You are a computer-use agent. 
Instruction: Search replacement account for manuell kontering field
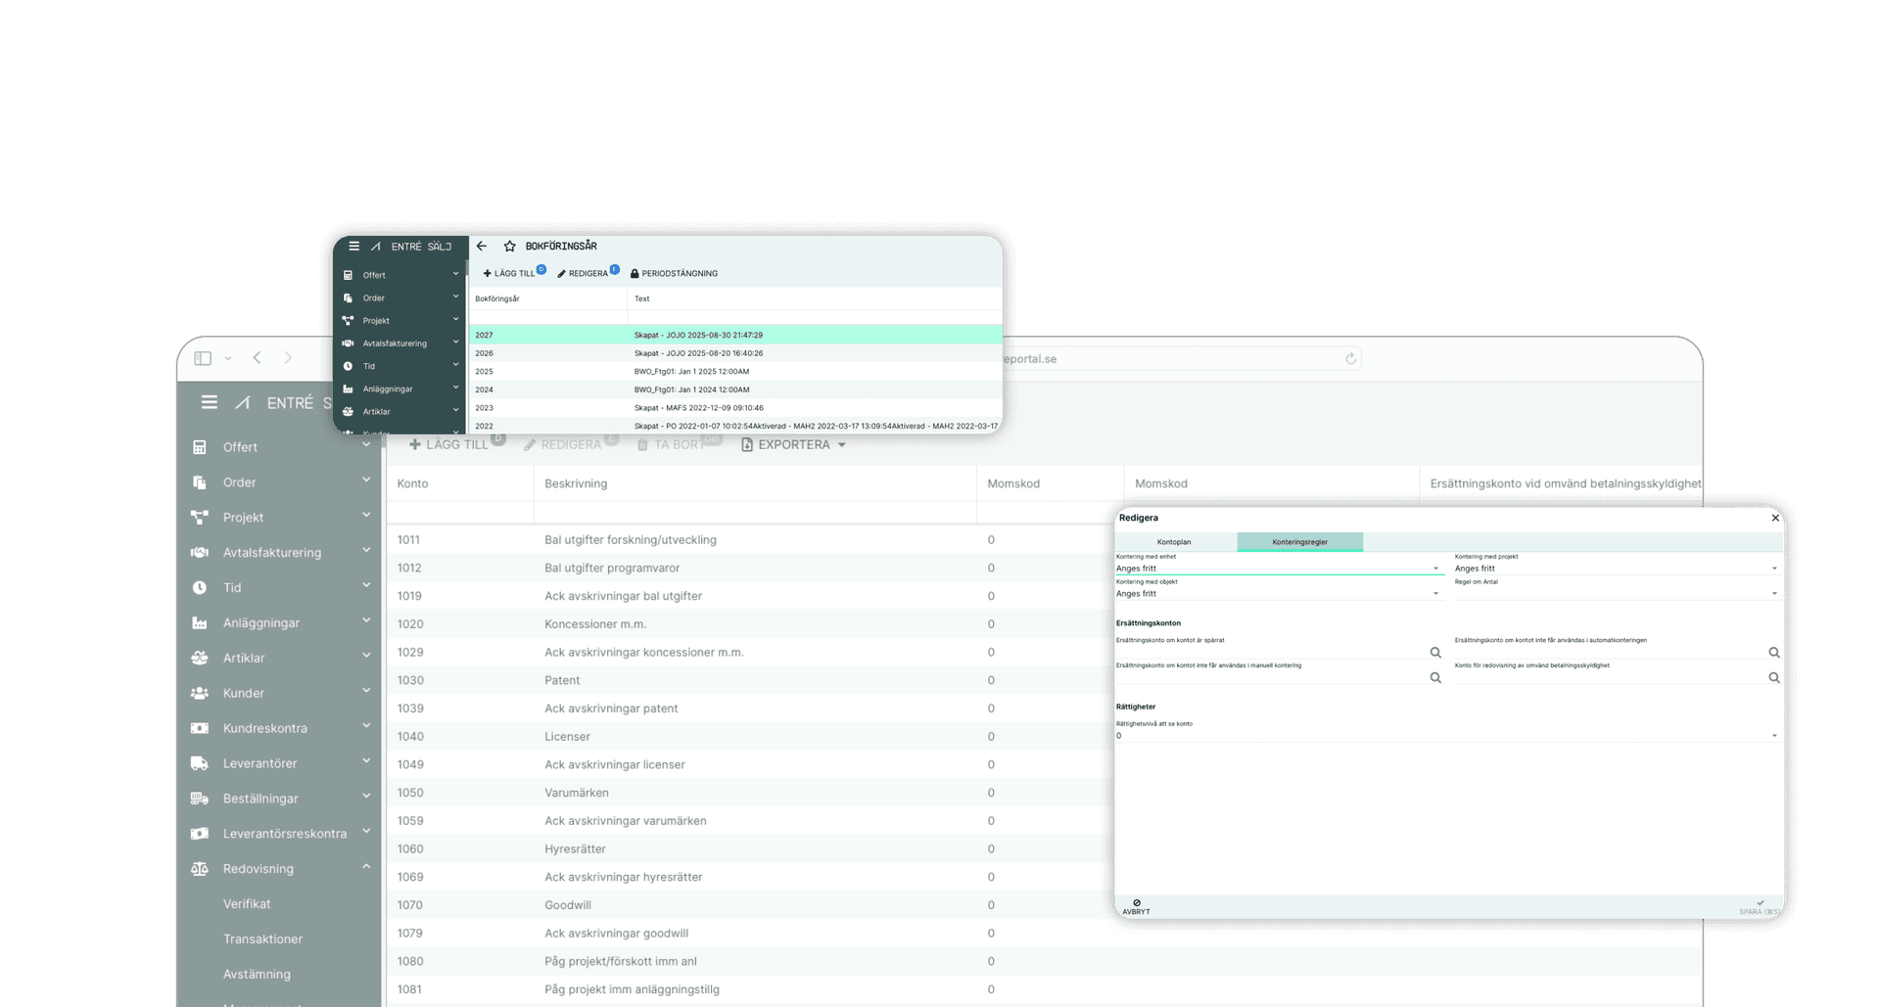point(1435,677)
